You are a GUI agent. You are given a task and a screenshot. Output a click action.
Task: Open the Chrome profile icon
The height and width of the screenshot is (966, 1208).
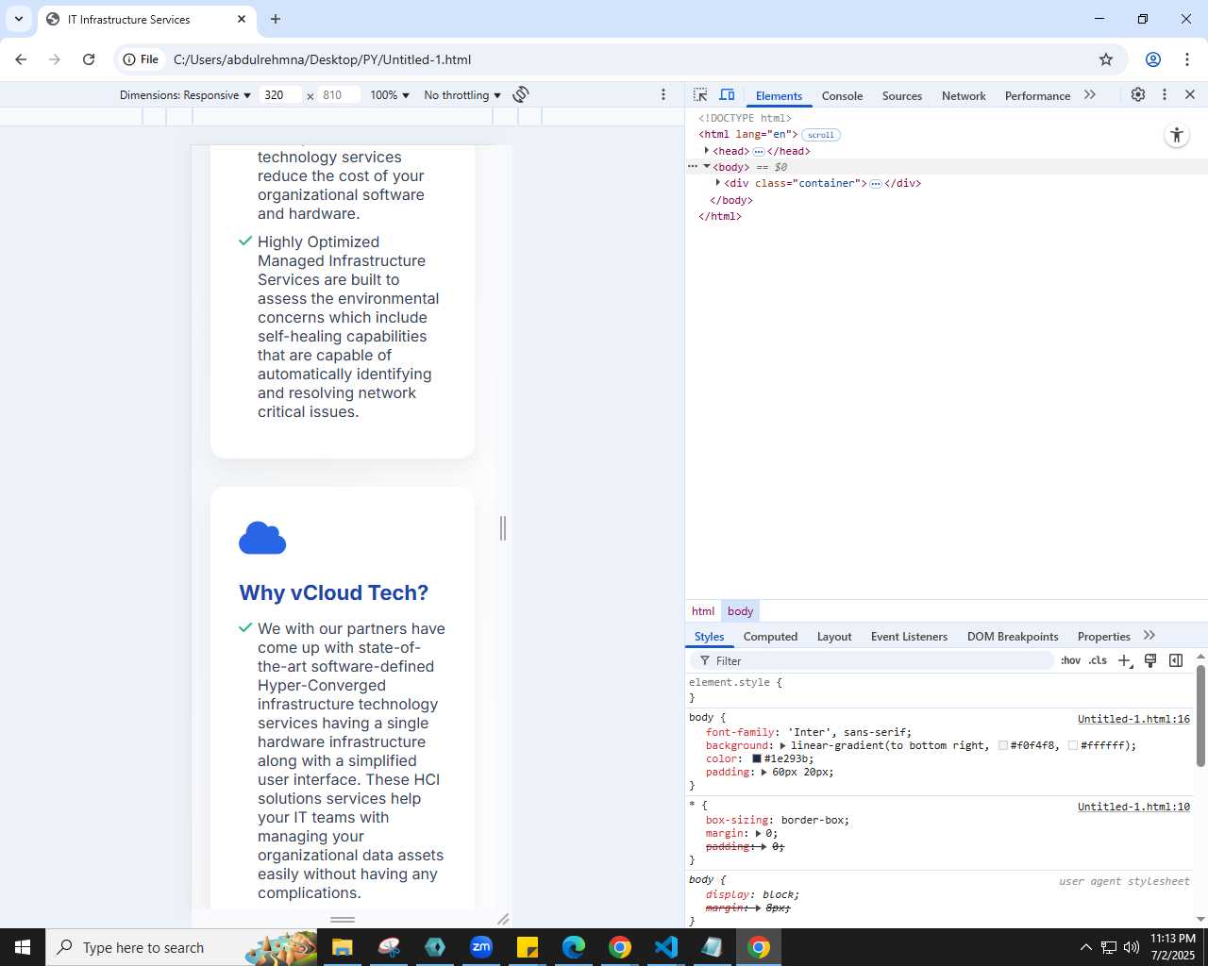tap(1152, 59)
